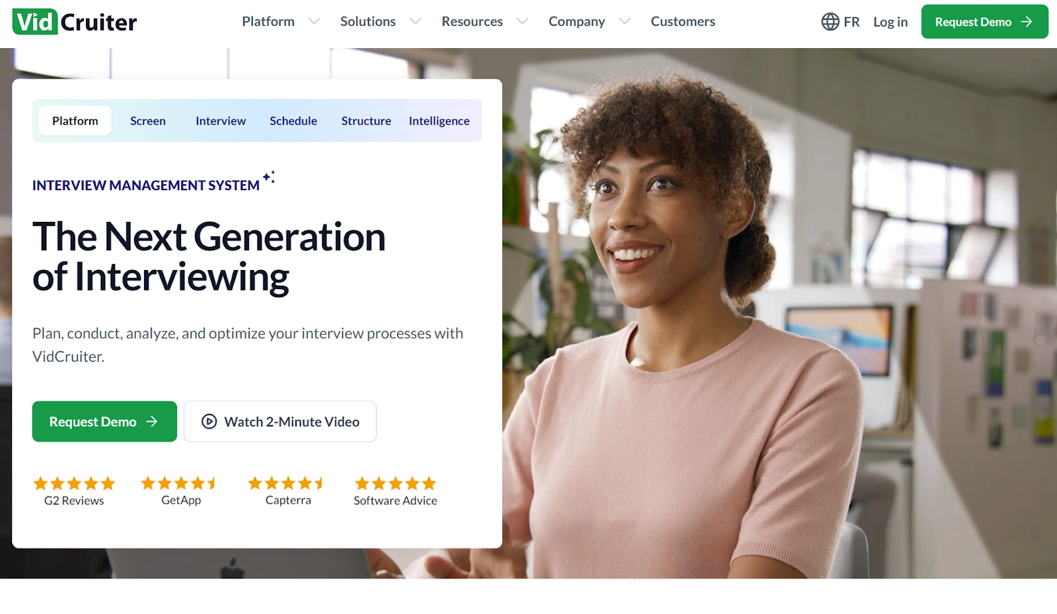Click the Log in link
This screenshot has width=1057, height=614.
tap(891, 22)
